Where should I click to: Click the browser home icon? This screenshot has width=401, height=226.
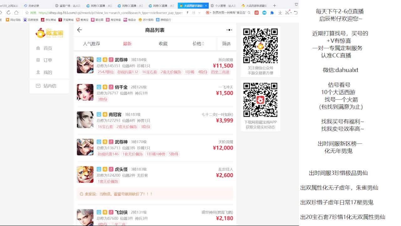16,13
